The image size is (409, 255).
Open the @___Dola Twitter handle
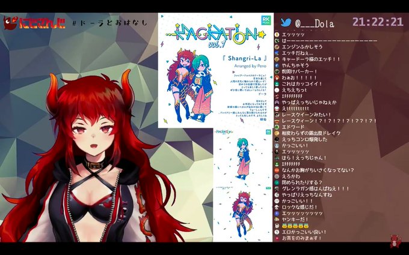[315, 24]
